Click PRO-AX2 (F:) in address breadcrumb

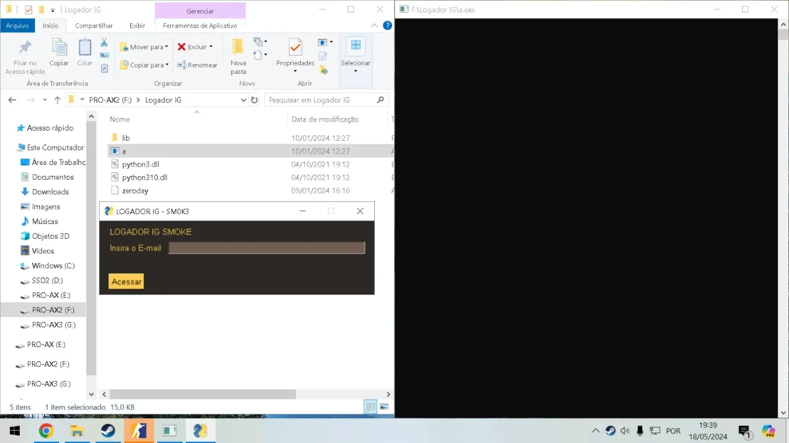click(110, 100)
